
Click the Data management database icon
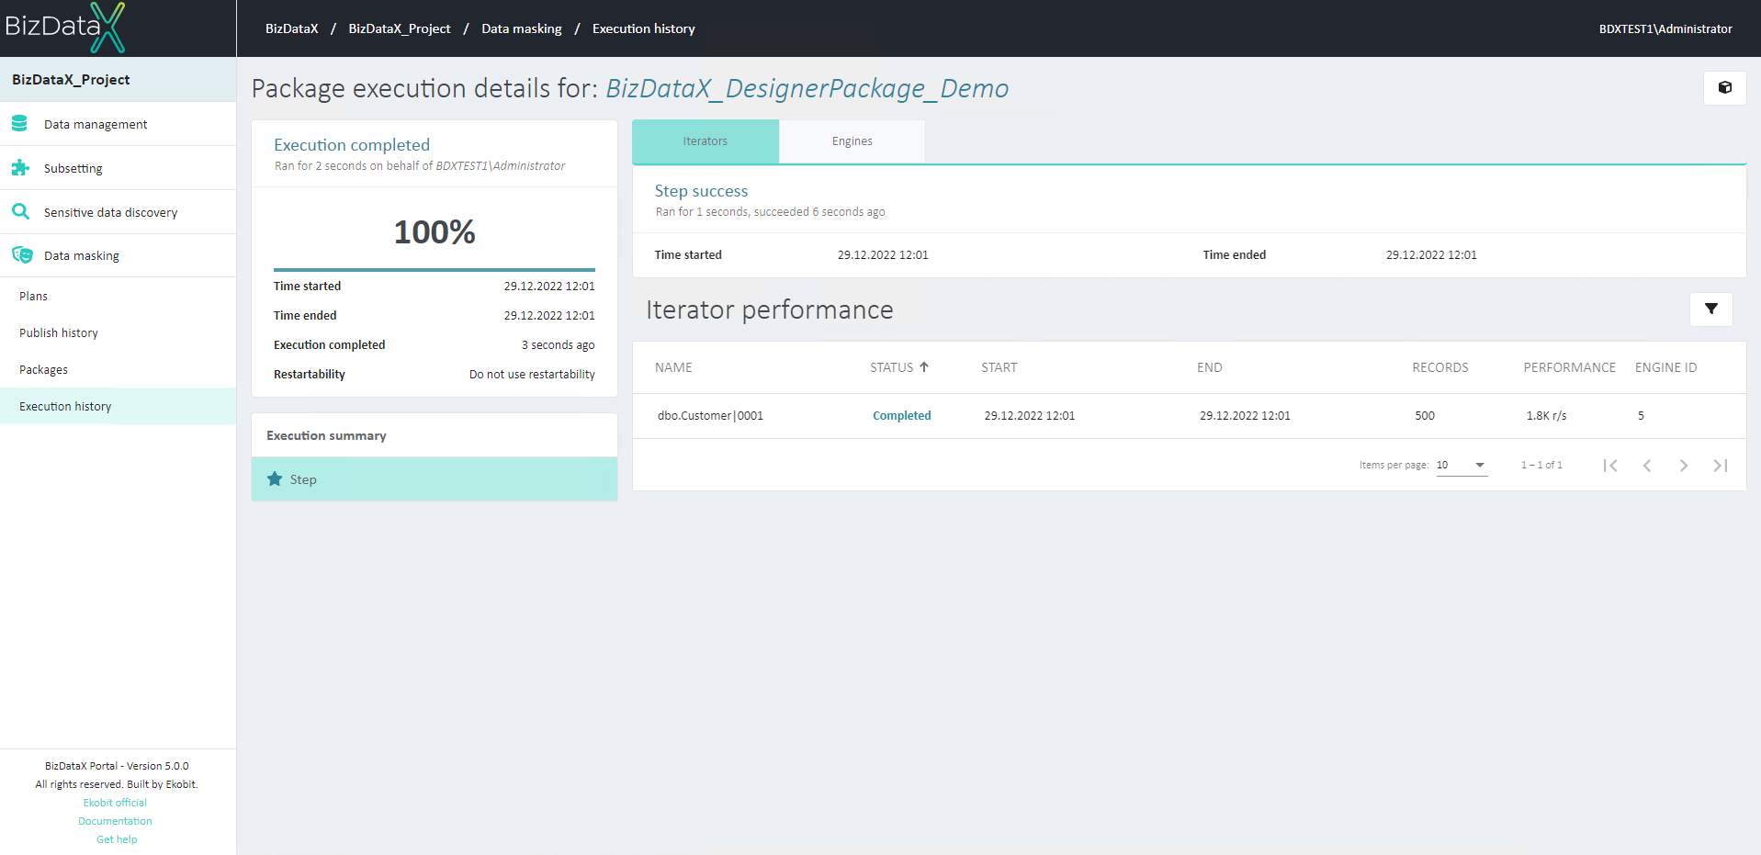tap(19, 123)
